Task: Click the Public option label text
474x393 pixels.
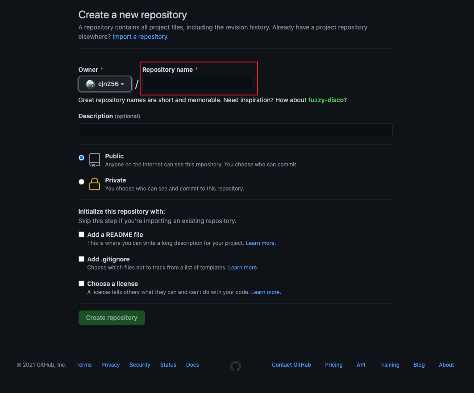Action: click(114, 156)
